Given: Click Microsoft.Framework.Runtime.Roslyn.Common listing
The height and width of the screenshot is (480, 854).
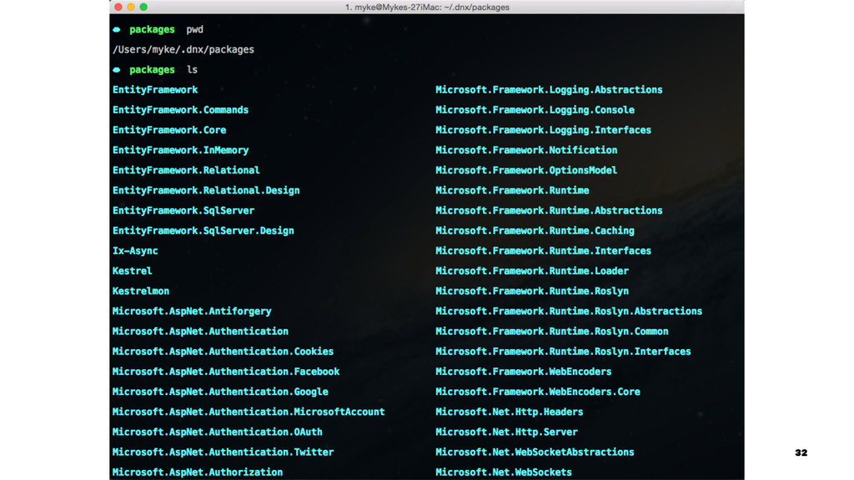Looking at the screenshot, I should pyautogui.click(x=552, y=332).
